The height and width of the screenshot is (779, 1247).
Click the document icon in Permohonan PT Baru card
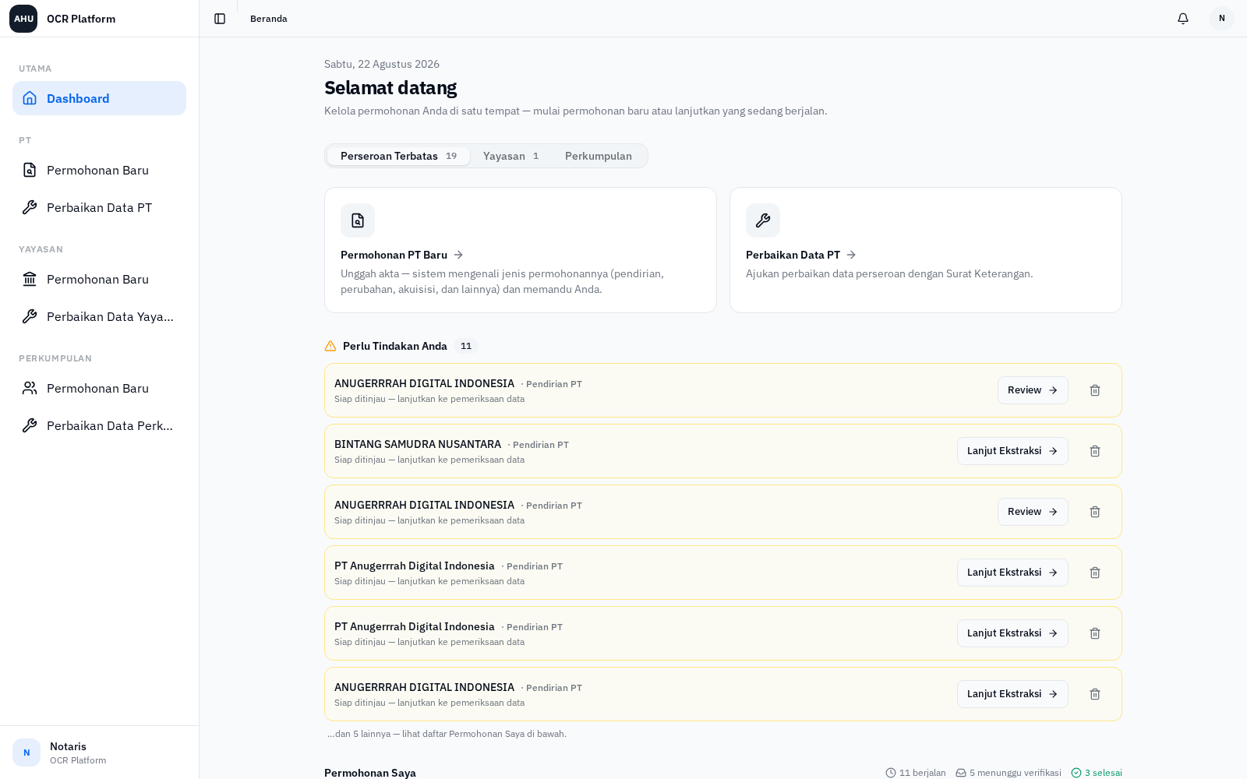pos(358,220)
